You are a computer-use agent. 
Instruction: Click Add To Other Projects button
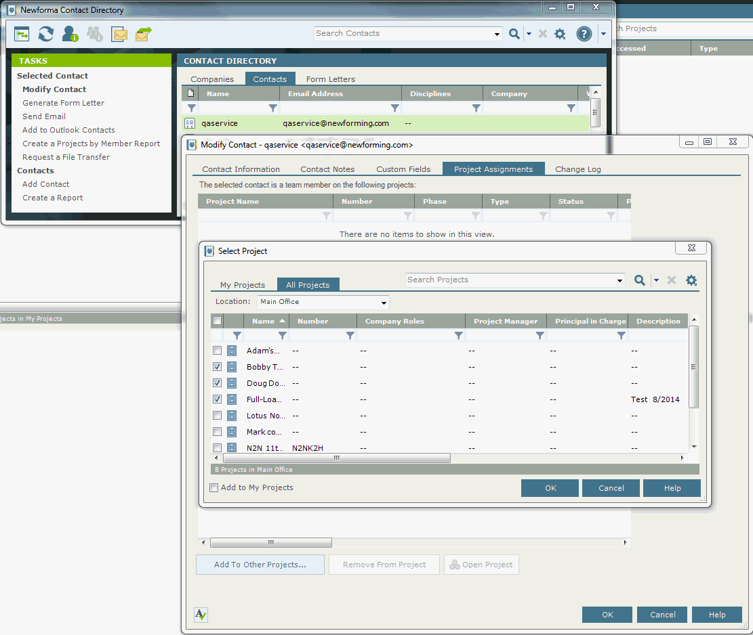click(x=260, y=565)
